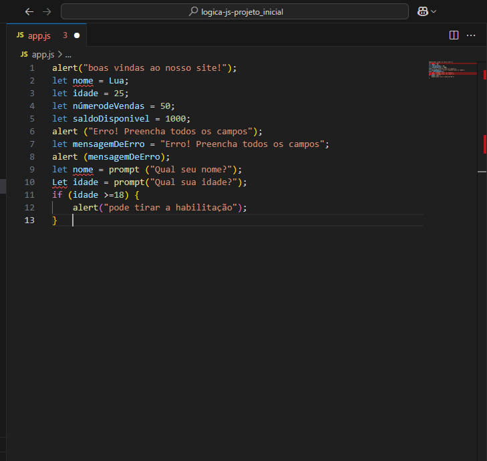The height and width of the screenshot is (461, 487).
Task: Open the breadcrumb ellipsis symbol list
Action: 68,55
